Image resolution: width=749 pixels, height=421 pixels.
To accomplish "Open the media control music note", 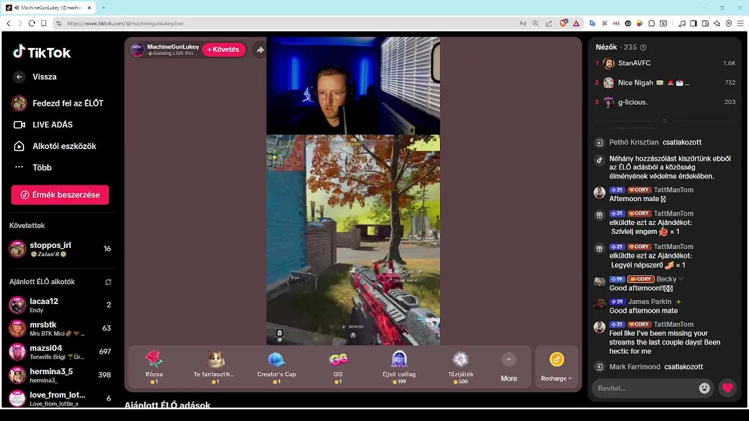I will (682, 23).
